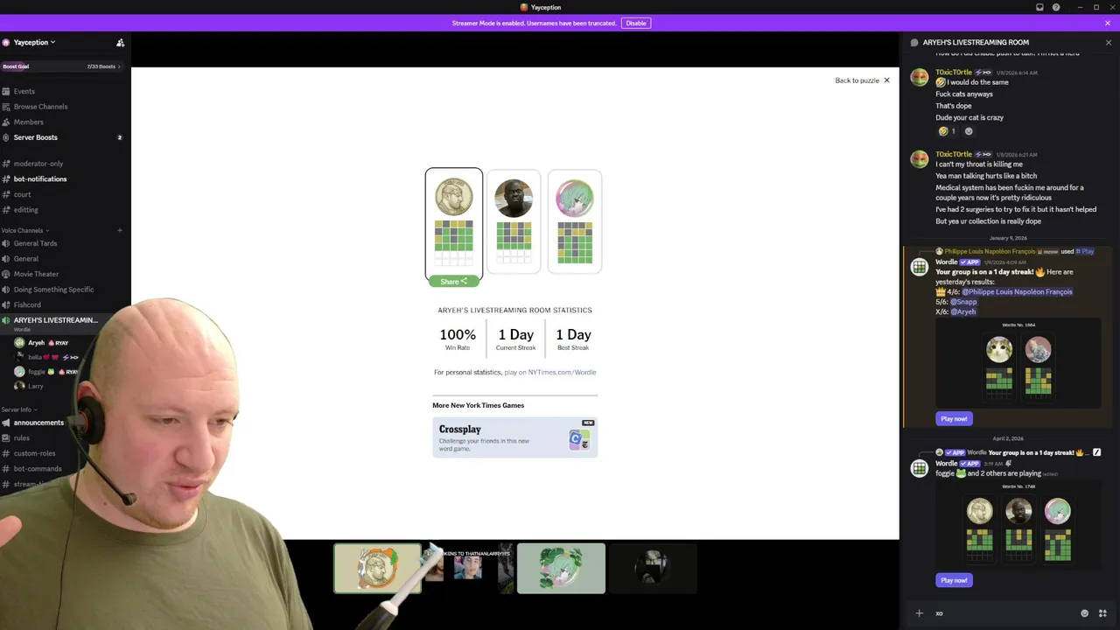The image size is (1120, 630).
Task: Click the Wordle app avatar in April message
Action: point(919,468)
